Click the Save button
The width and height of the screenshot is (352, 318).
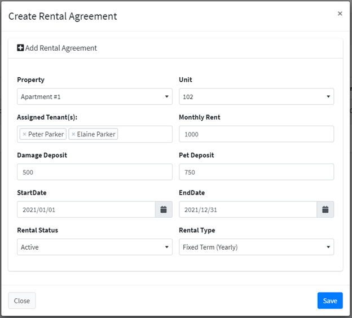tap(330, 301)
